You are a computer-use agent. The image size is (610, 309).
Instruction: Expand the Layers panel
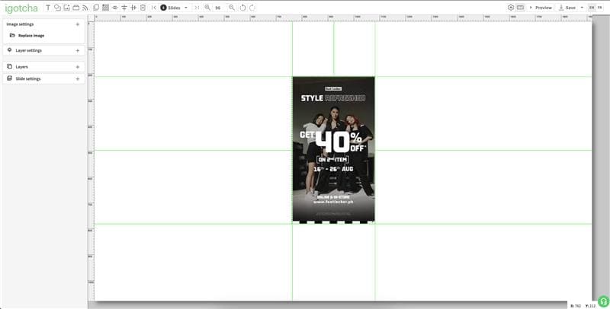point(78,67)
